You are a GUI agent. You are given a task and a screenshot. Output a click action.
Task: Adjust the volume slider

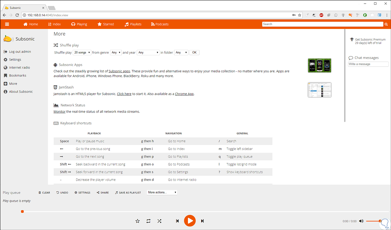point(374,221)
